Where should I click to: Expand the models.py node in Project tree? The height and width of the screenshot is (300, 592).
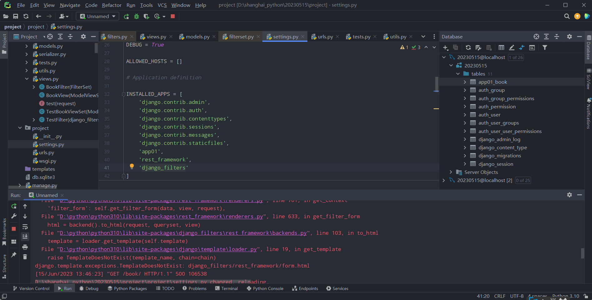(x=27, y=46)
